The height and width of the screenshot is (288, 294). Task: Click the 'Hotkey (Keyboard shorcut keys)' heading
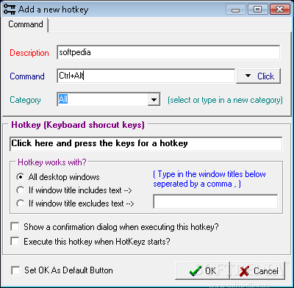78,125
